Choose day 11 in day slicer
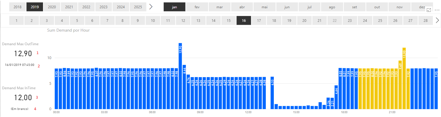This screenshot has height=117, width=441. click(x=168, y=20)
